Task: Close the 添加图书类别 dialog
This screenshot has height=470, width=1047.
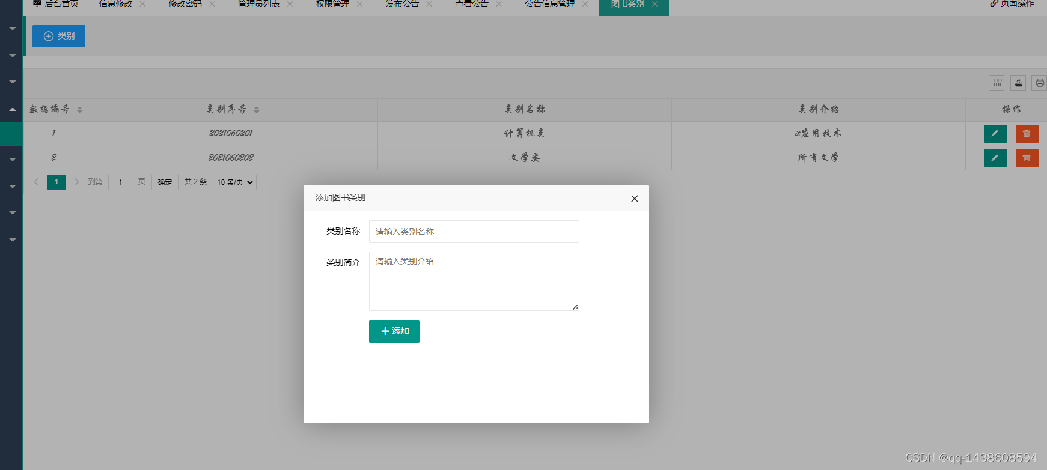Action: click(634, 199)
